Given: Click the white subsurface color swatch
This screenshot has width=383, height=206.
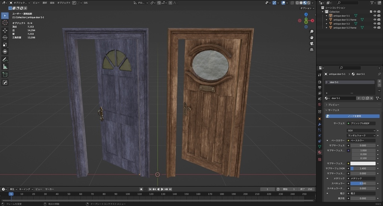Looking at the screenshot, I should pyautogui.click(x=363, y=163).
